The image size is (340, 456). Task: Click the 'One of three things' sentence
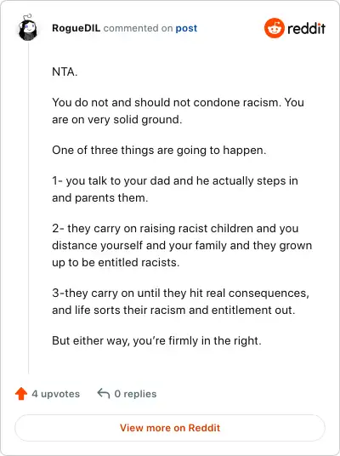pos(159,151)
